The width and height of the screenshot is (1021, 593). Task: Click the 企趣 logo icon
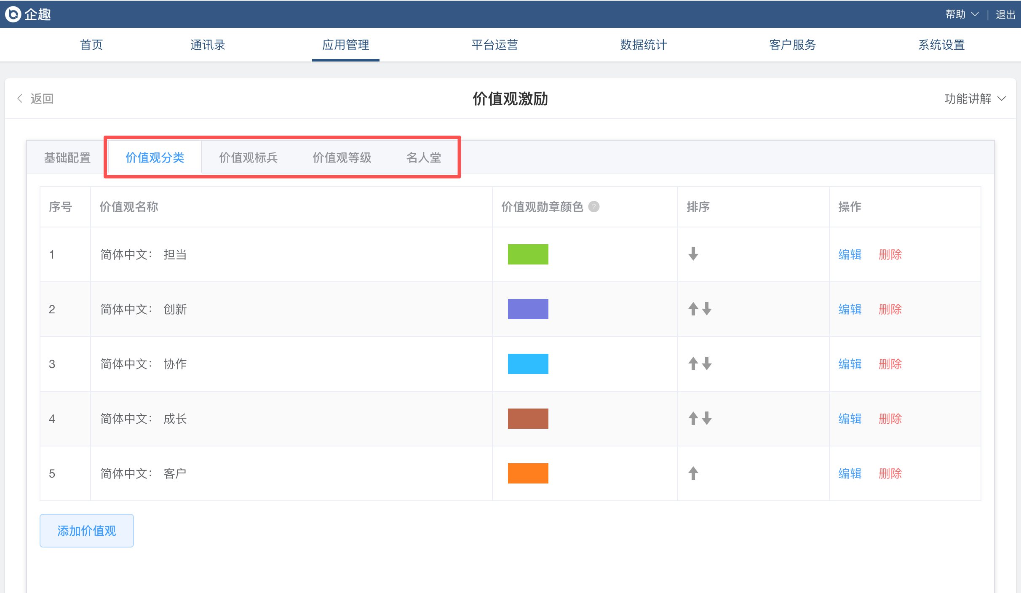click(13, 14)
